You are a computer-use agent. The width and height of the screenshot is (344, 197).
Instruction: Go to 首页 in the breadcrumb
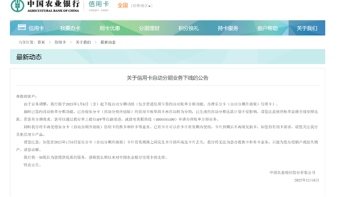pyautogui.click(x=41, y=42)
